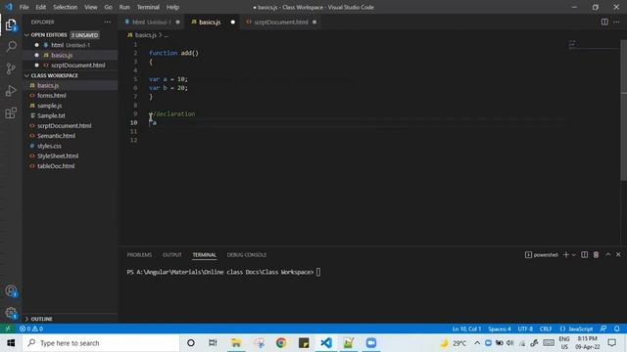Open Sticky Notes from the taskbar
The height and width of the screenshot is (352, 627).
304,343
